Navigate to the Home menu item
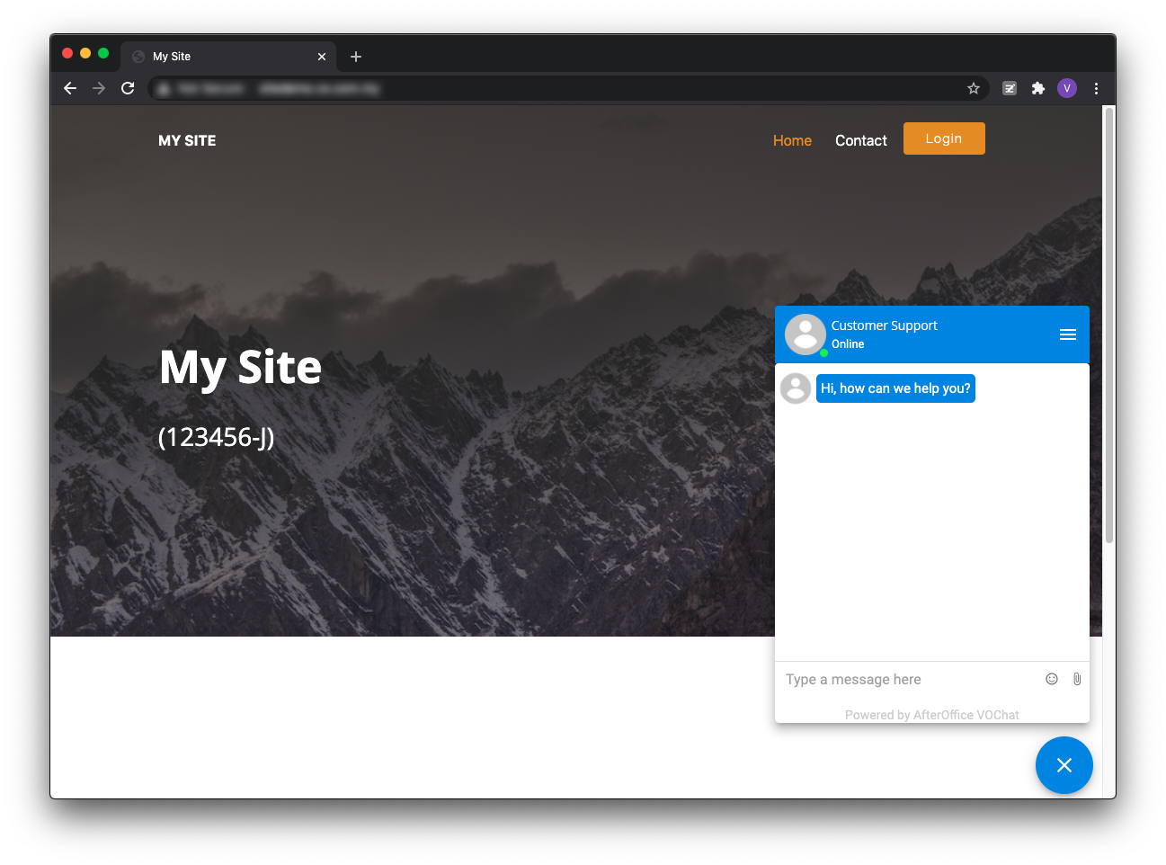The width and height of the screenshot is (1166, 865). click(x=792, y=140)
